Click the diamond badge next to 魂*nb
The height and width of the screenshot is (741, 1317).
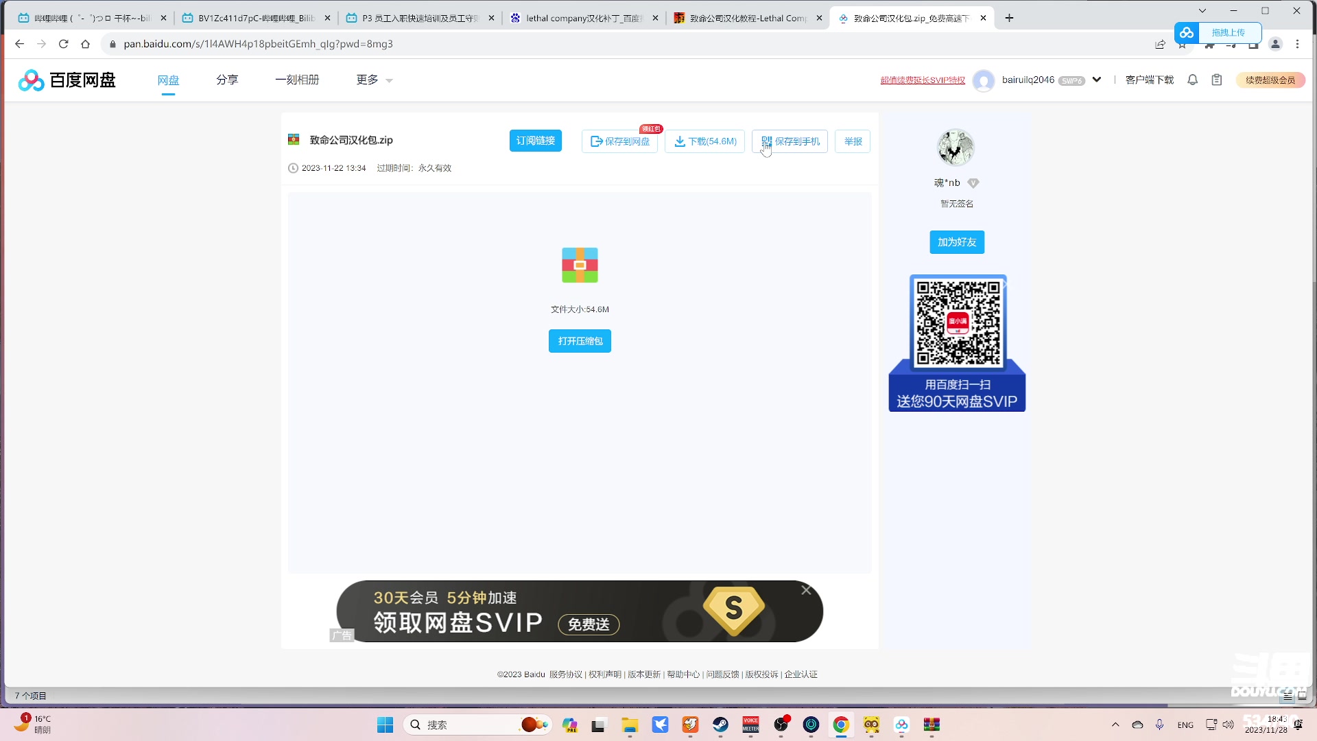[x=973, y=183]
